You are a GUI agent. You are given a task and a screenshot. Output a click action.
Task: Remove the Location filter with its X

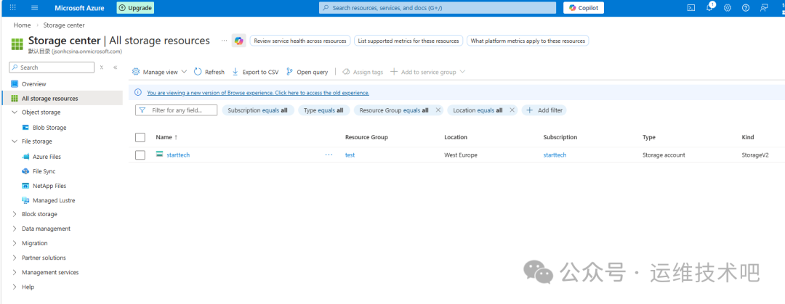pos(512,110)
